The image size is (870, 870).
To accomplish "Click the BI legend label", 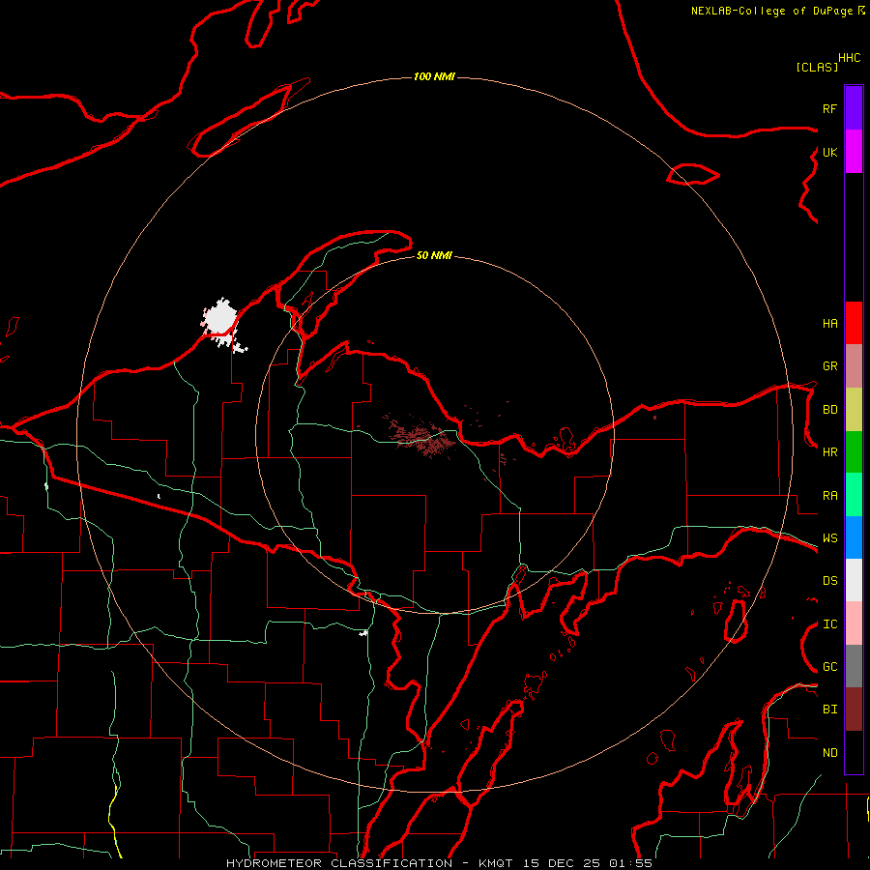I will pos(829,710).
